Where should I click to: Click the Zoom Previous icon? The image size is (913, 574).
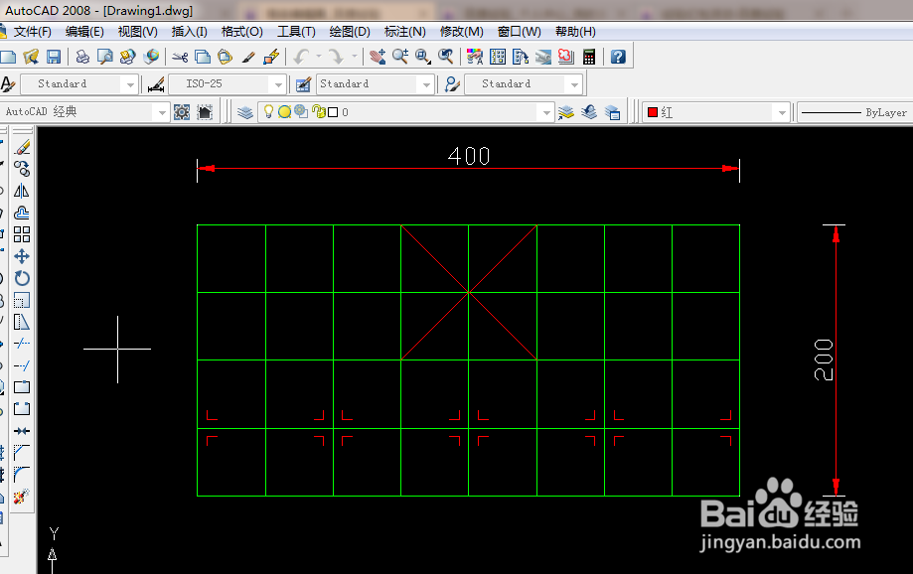pyautogui.click(x=446, y=57)
